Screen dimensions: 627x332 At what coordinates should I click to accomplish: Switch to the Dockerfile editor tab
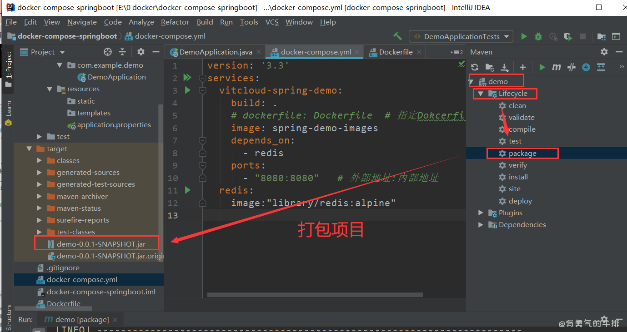(x=396, y=52)
